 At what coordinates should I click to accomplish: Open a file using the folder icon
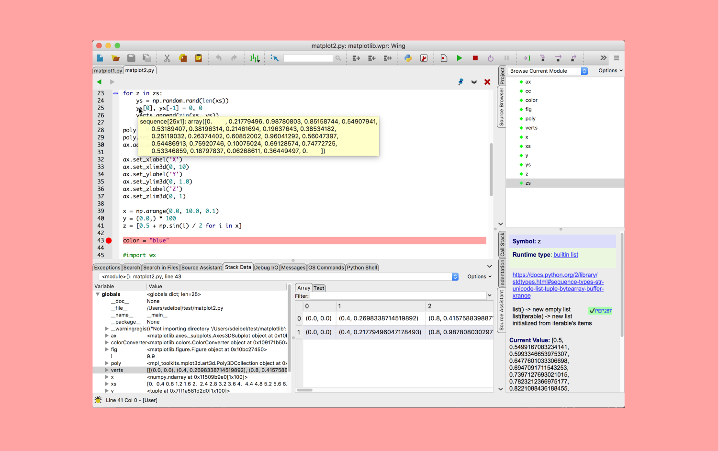115,58
